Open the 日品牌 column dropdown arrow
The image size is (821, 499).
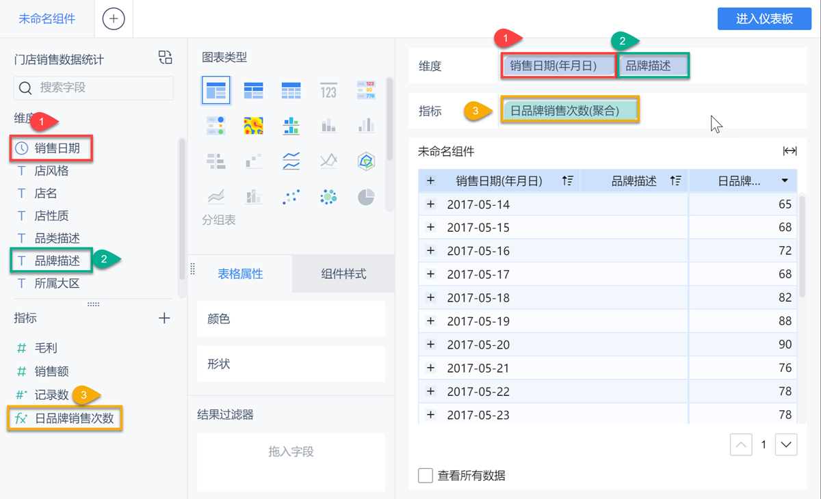[x=785, y=181]
